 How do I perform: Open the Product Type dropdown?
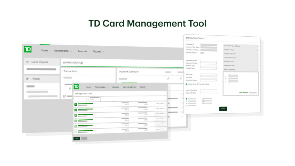coord(209,68)
